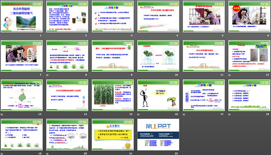271x155 pixels.
Task: Select slide 4 thumbnail with rainbow swoosh
Action: 158,16
